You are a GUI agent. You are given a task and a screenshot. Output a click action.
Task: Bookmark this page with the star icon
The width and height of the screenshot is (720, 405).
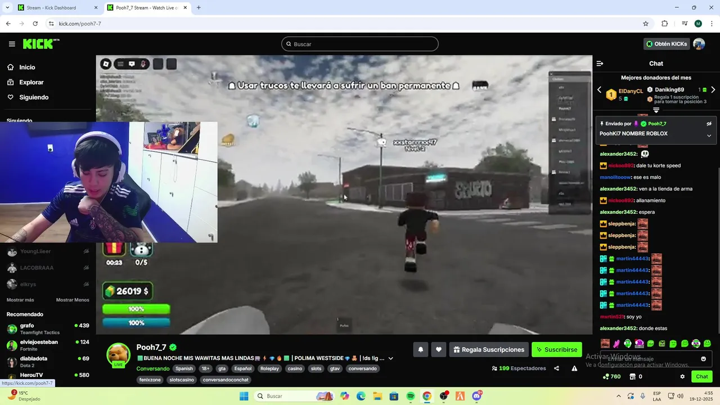pyautogui.click(x=646, y=24)
